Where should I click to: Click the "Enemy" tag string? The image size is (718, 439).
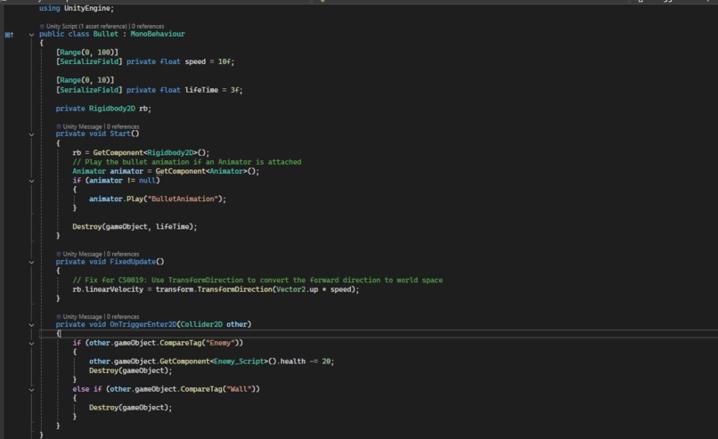click(220, 343)
